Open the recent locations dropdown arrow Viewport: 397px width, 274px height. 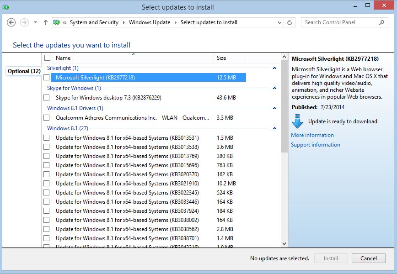click(36, 22)
